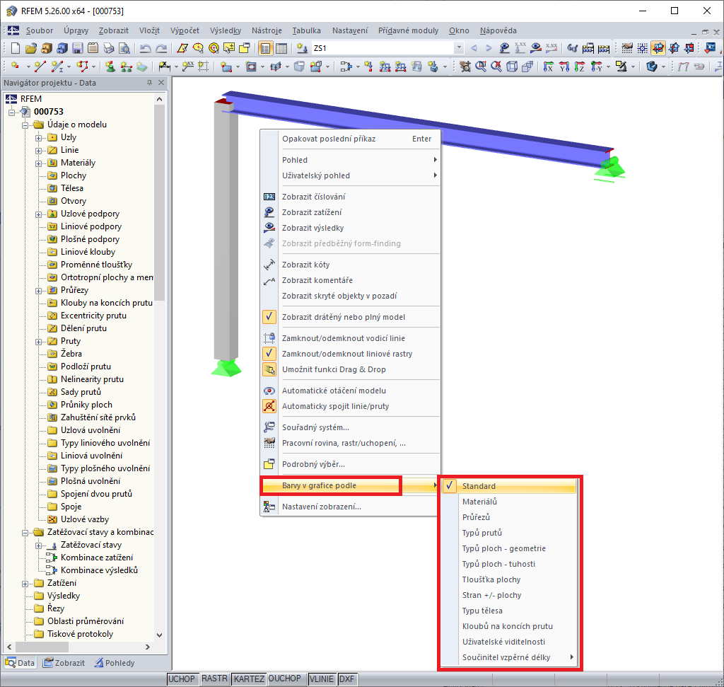Viewport: 724px width, 687px height.
Task: Expand the Průřezy tree node
Action: coord(38,291)
